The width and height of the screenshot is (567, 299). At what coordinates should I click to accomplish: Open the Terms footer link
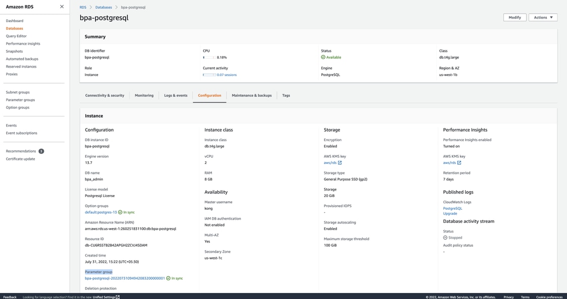[x=525, y=297]
